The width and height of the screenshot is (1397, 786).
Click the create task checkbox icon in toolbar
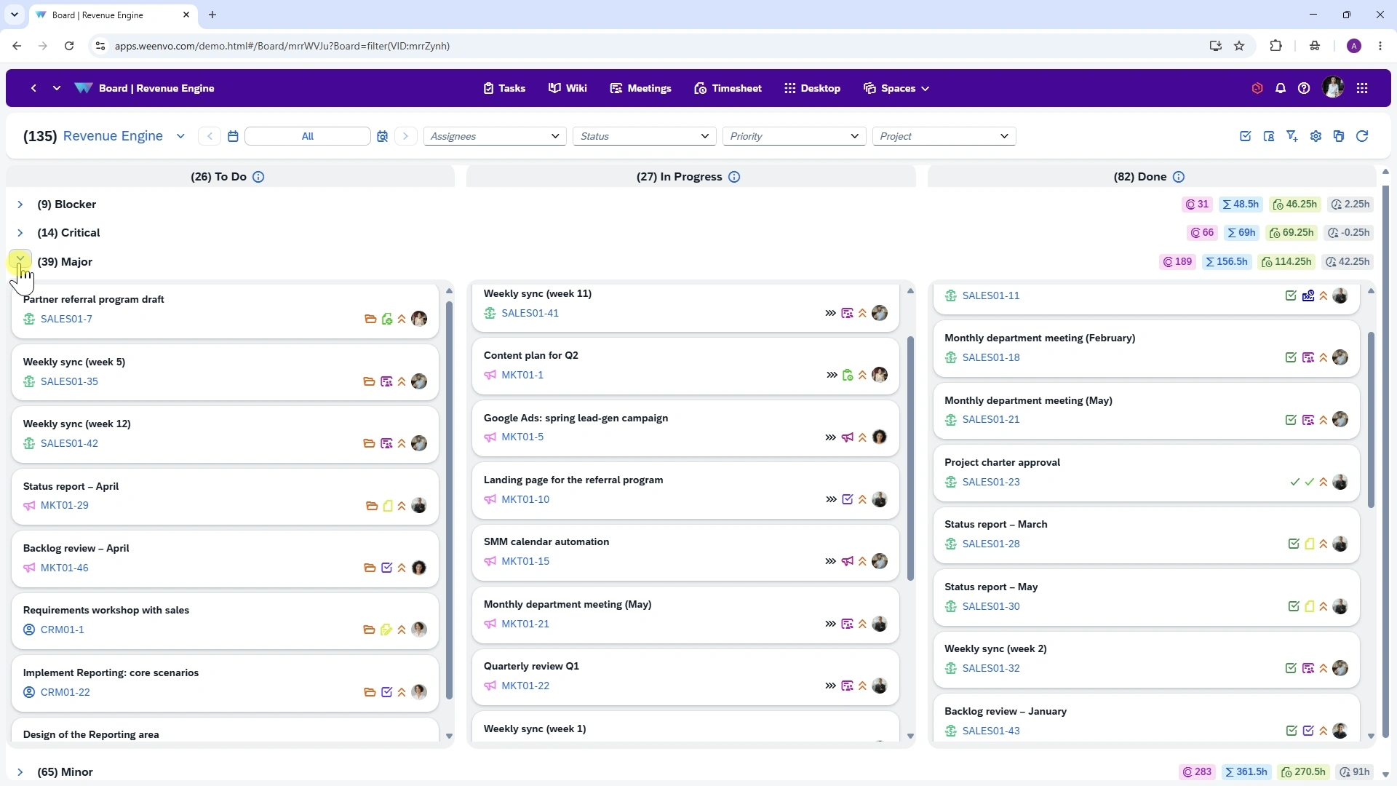point(1246,136)
